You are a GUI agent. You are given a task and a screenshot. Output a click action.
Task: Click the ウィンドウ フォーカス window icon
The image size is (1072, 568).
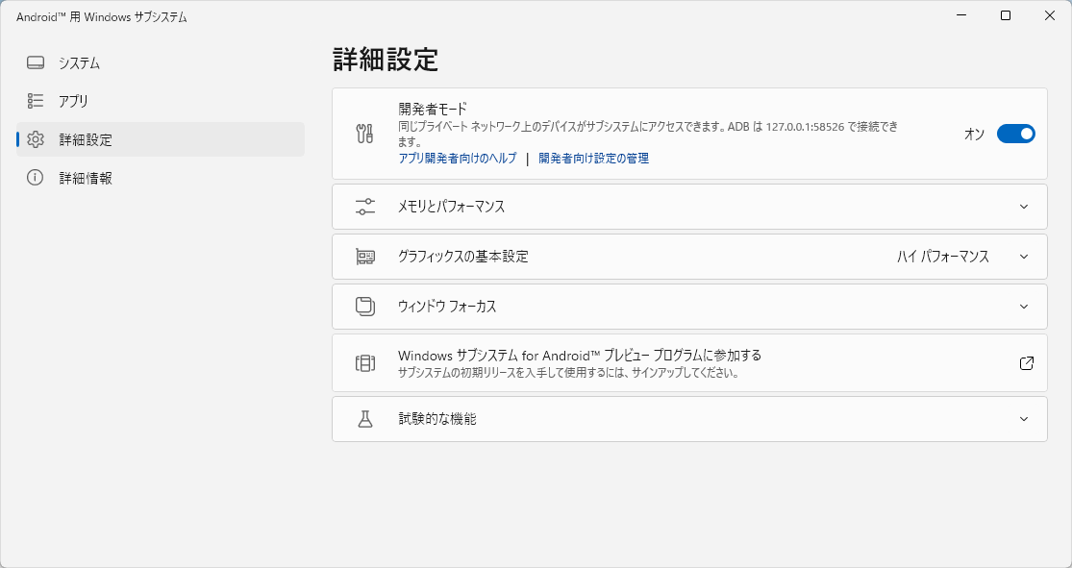pyautogui.click(x=365, y=307)
